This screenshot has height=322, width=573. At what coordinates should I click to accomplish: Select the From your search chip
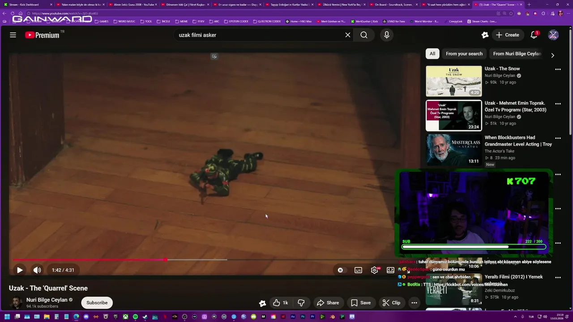(x=464, y=54)
